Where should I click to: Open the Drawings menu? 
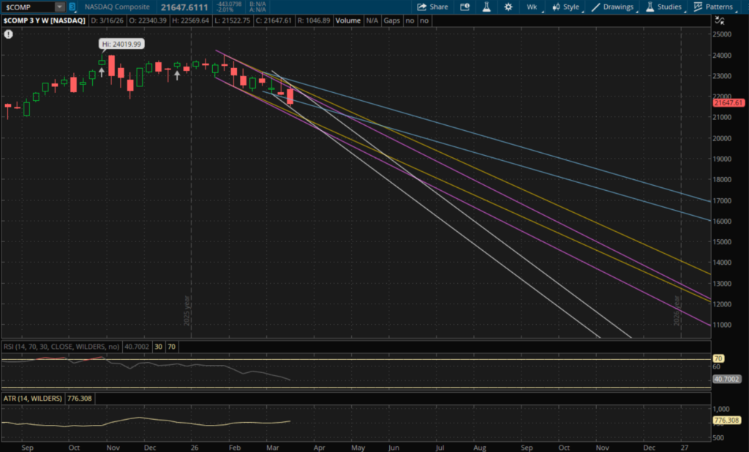[613, 7]
